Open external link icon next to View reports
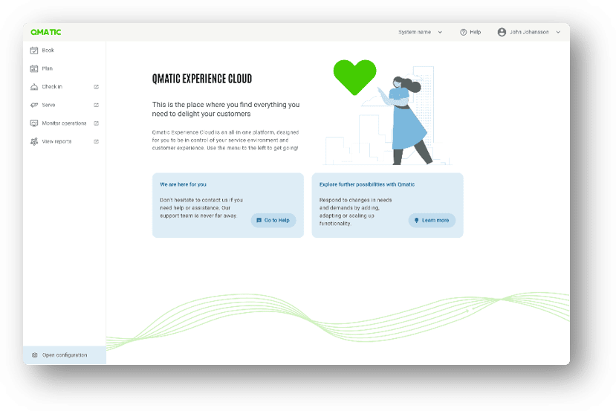 point(97,141)
